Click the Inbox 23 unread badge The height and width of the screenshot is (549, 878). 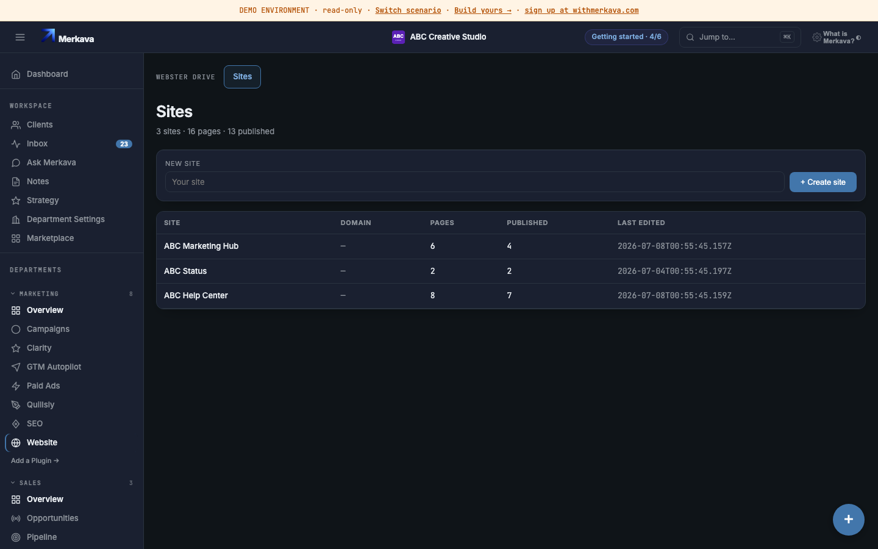(124, 144)
